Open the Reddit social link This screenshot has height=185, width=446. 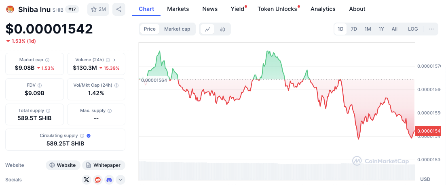click(x=98, y=180)
